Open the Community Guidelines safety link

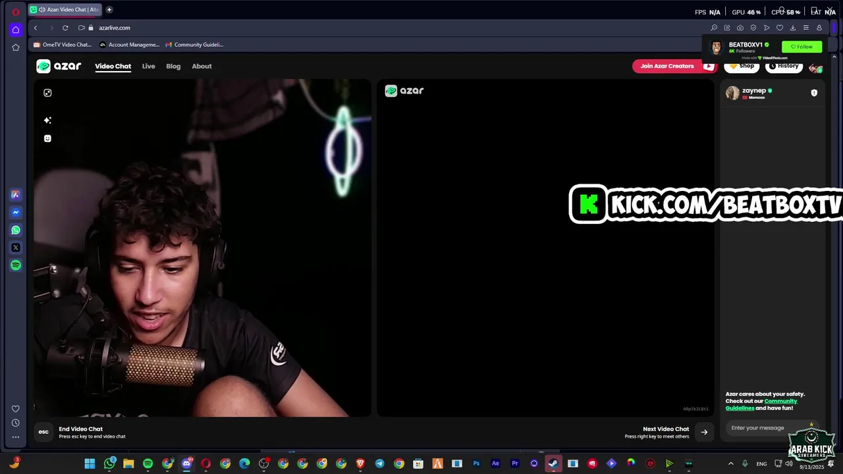(x=761, y=404)
